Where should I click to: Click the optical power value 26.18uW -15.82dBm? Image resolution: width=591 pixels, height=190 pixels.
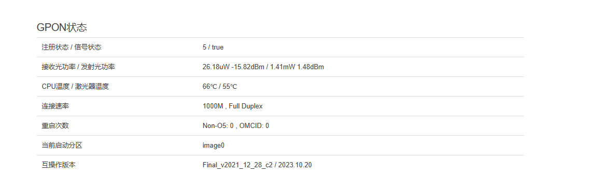pos(234,67)
